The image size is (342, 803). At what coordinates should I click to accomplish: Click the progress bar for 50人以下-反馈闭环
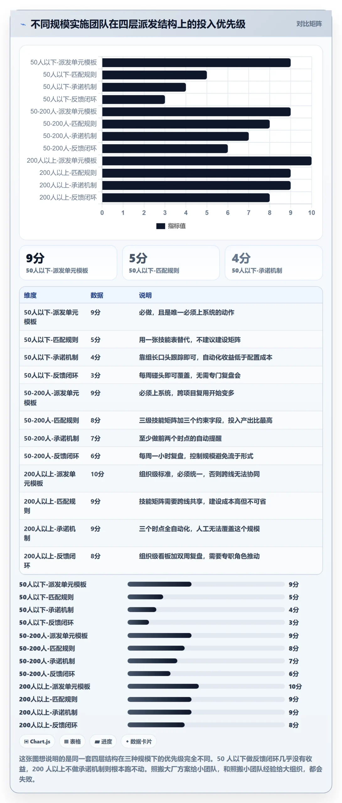[206, 622]
